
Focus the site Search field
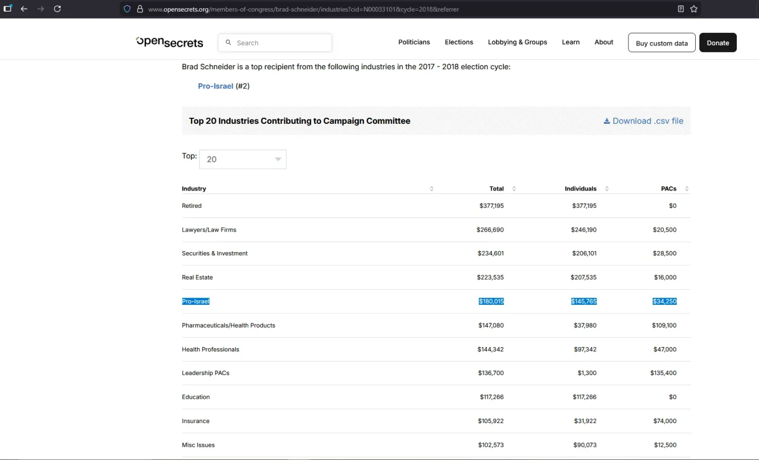pyautogui.click(x=275, y=43)
